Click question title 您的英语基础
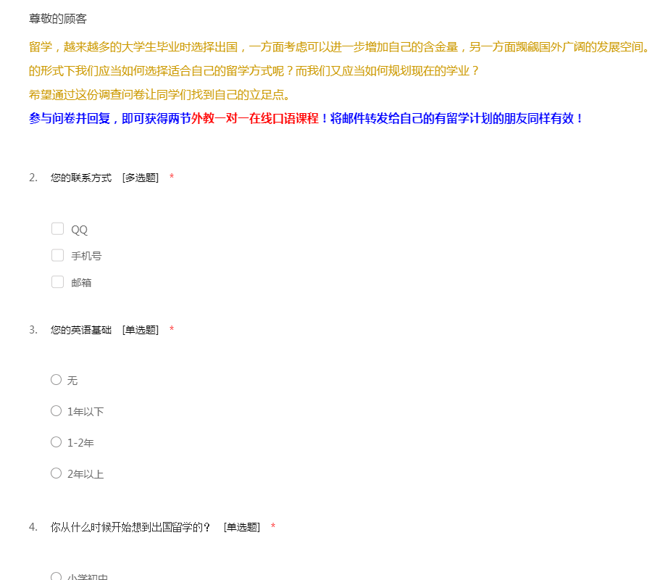This screenshot has width=652, height=580. (81, 330)
